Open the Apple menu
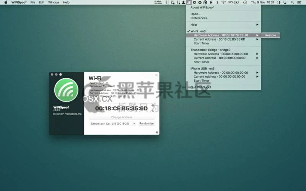The width and height of the screenshot is (306, 191). 6,2
